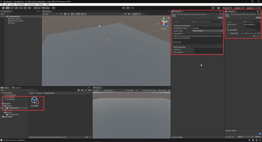
Task: Toggle scene effects icon
Action: [72, 14]
